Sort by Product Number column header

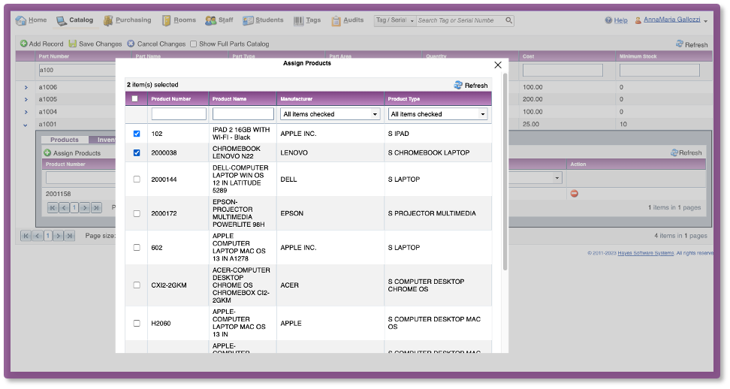click(171, 99)
